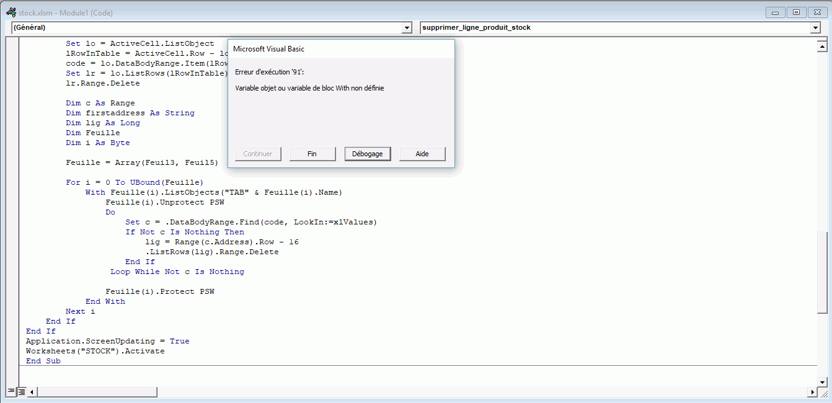Click the "Dim lig As Long" line
Image resolution: width=832 pixels, height=403 pixels.
tap(103, 123)
